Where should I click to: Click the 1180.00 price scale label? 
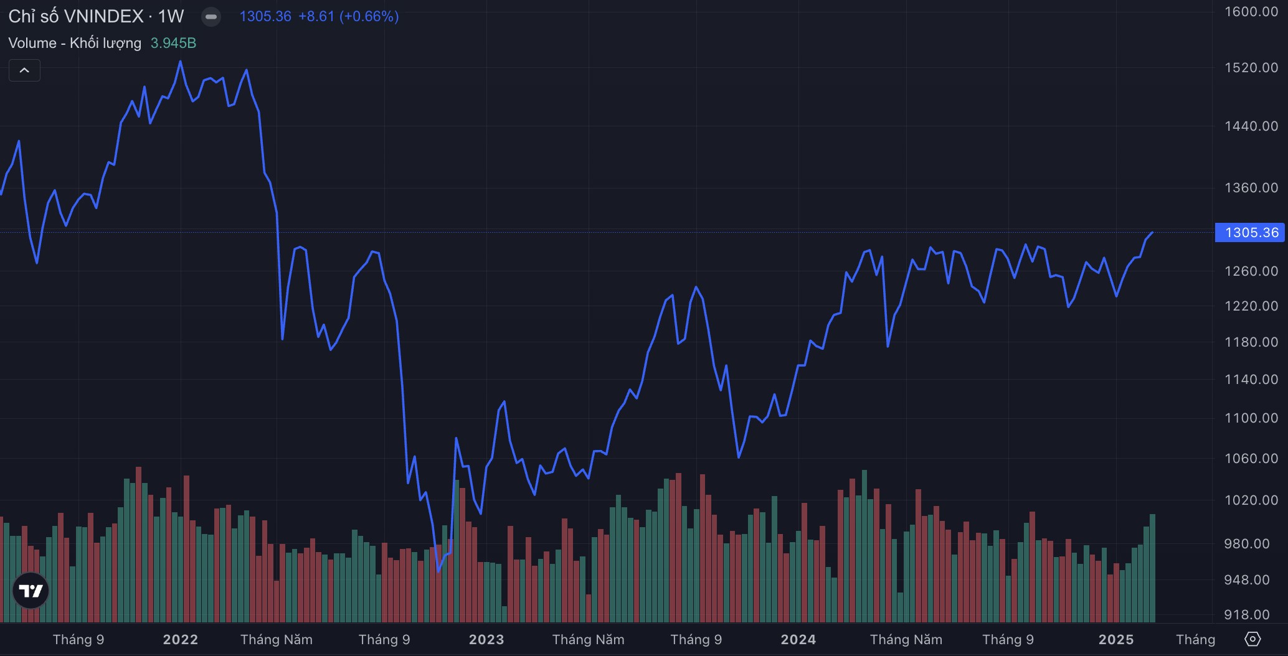(x=1251, y=342)
